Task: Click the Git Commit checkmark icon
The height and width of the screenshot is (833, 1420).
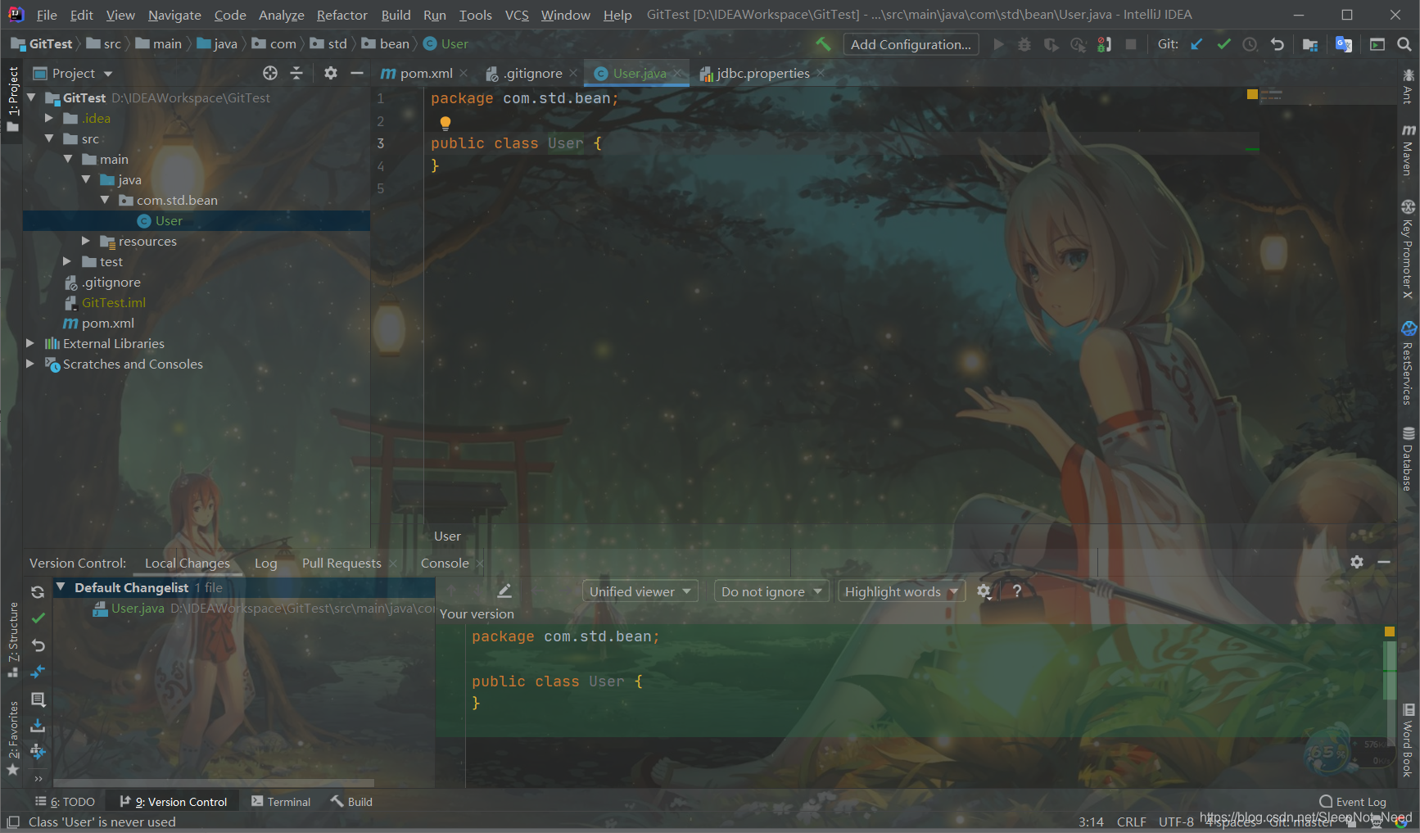Action: point(1223,44)
